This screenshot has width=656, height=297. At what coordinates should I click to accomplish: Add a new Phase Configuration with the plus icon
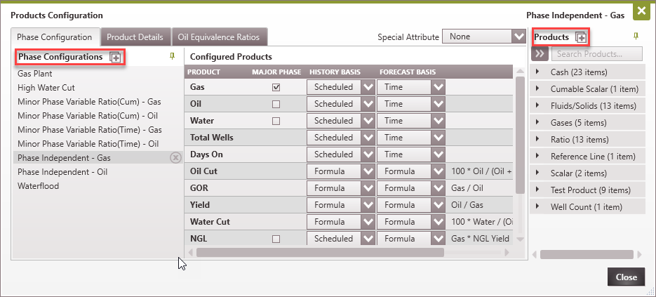pyautogui.click(x=115, y=57)
